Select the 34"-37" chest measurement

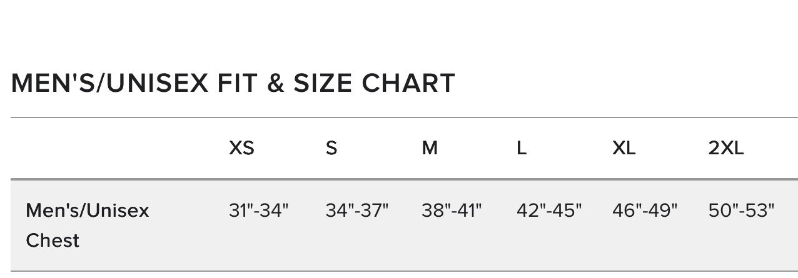tap(356, 211)
